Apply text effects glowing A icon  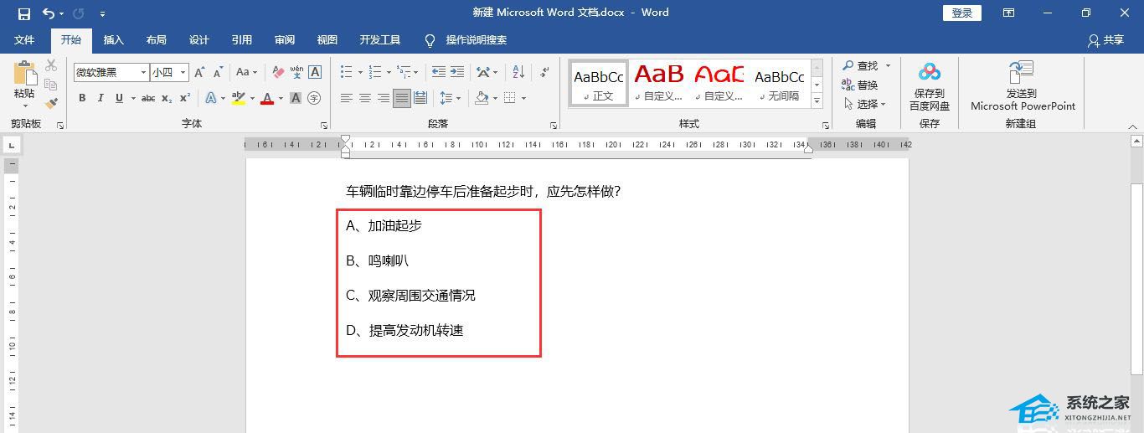point(211,98)
